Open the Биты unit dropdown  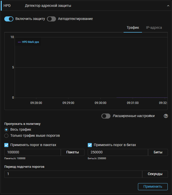158,152
